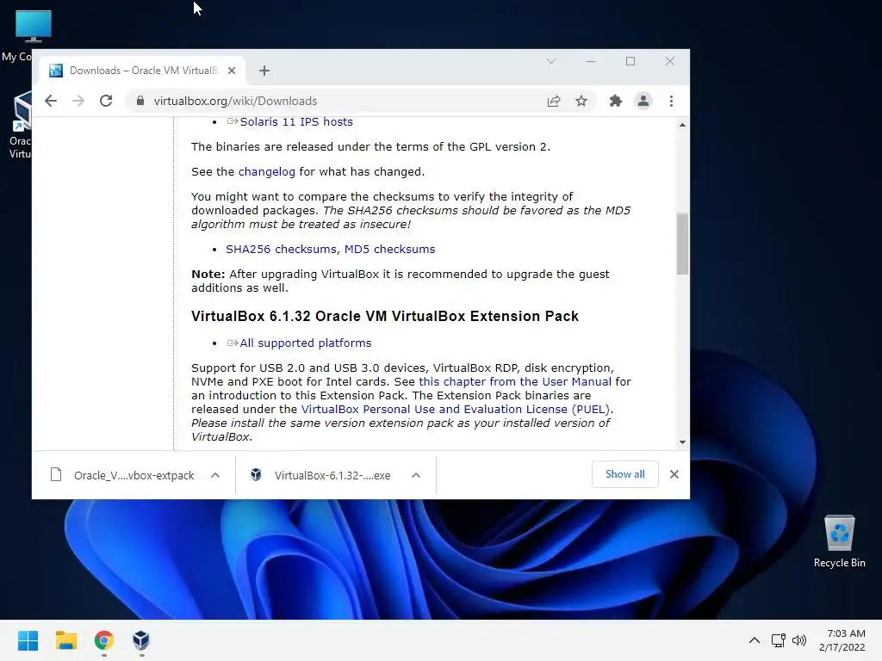Close the downloads bar
882x661 pixels.
(x=674, y=474)
